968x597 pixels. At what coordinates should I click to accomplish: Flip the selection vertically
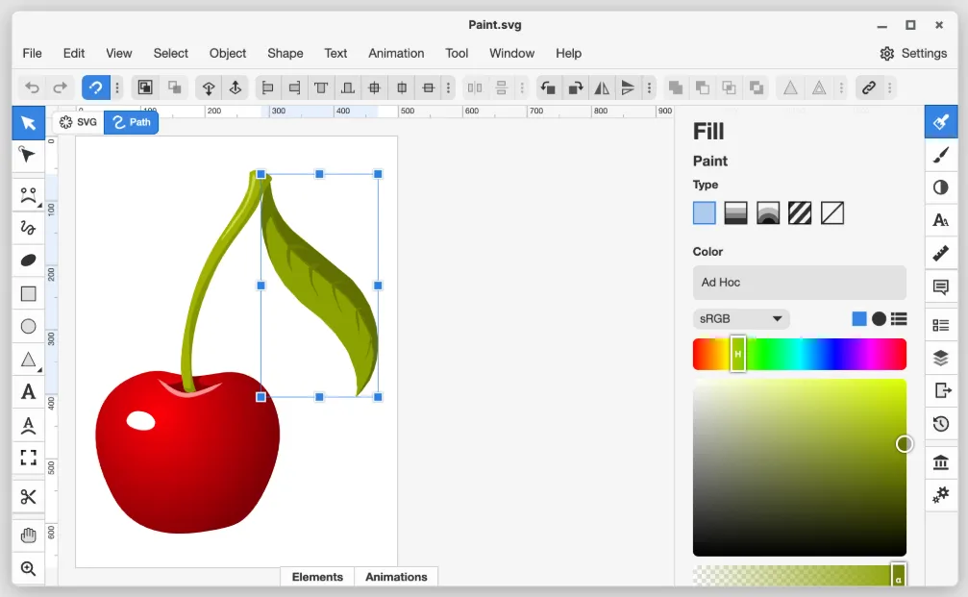(x=628, y=87)
